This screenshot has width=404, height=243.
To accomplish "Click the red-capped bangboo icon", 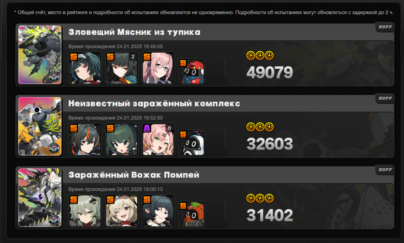I will coord(192,71).
